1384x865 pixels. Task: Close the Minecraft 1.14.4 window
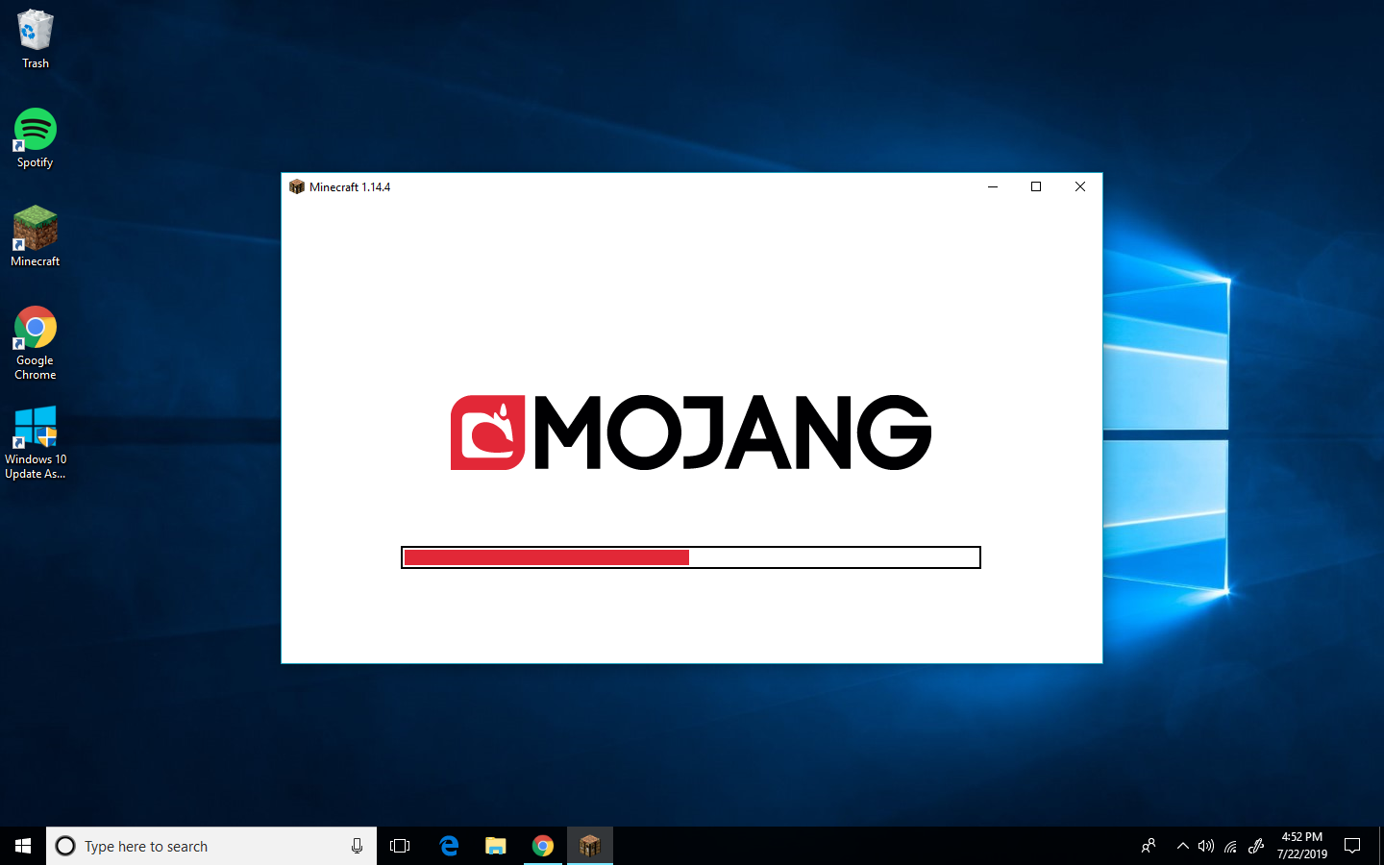click(1080, 186)
